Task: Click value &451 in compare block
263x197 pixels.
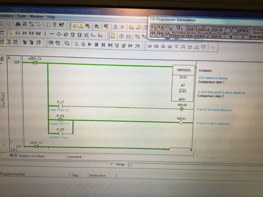Action: (x=182, y=99)
